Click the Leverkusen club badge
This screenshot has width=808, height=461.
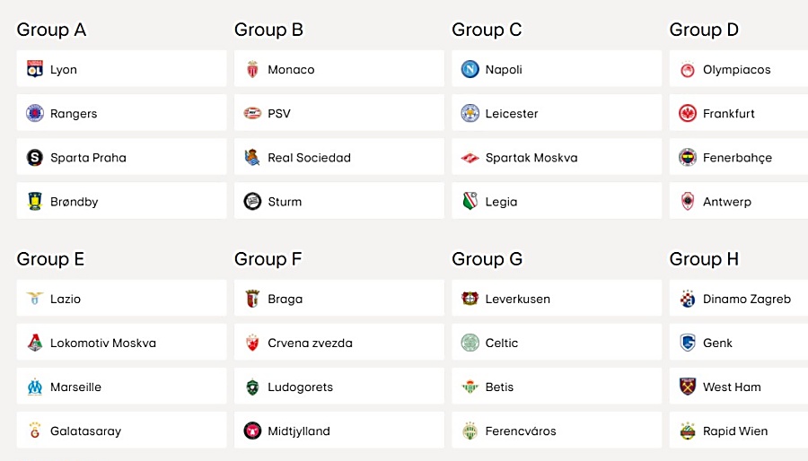click(470, 299)
